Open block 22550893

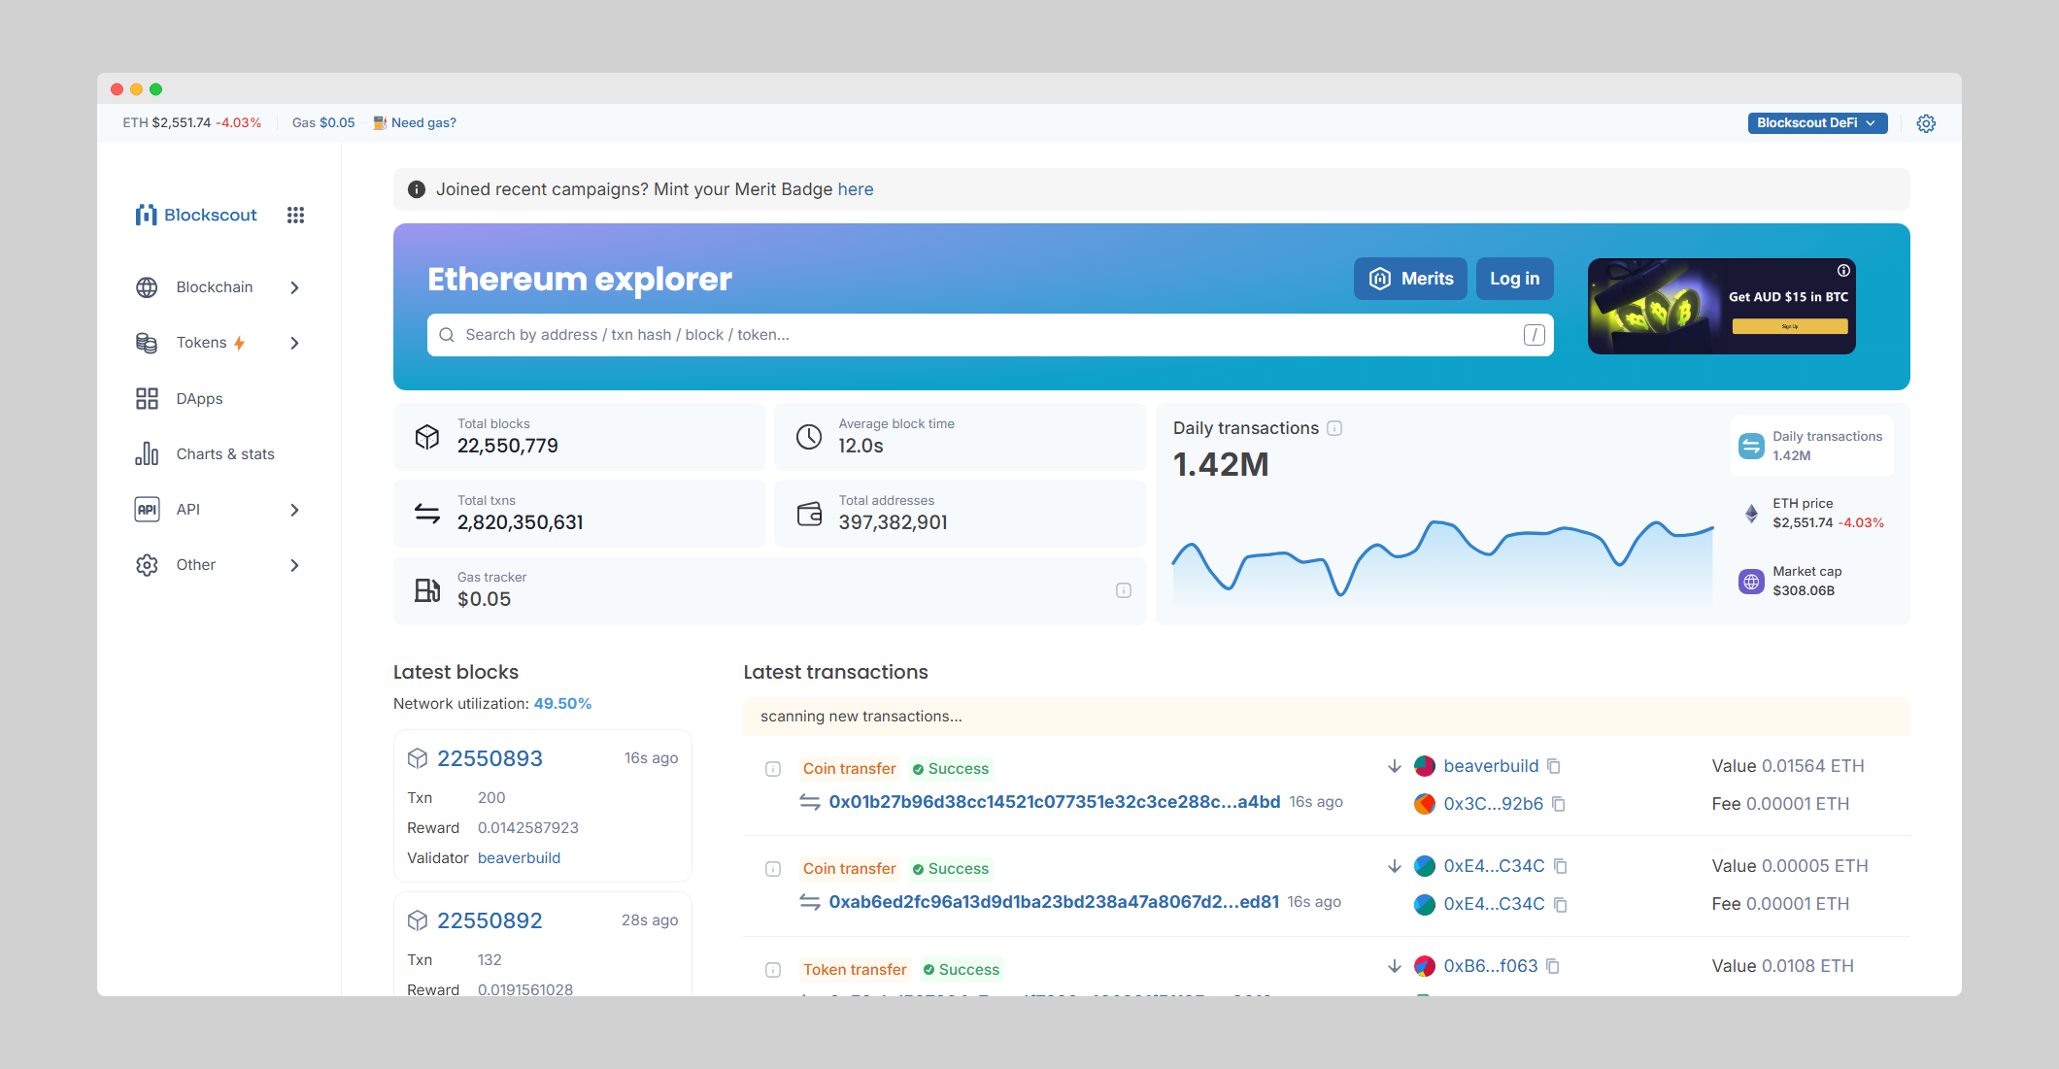(x=489, y=758)
